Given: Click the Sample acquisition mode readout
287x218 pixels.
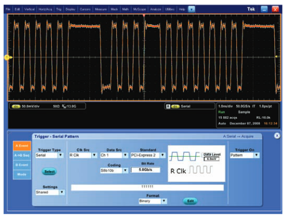Looking at the screenshot, I should click(x=244, y=112).
